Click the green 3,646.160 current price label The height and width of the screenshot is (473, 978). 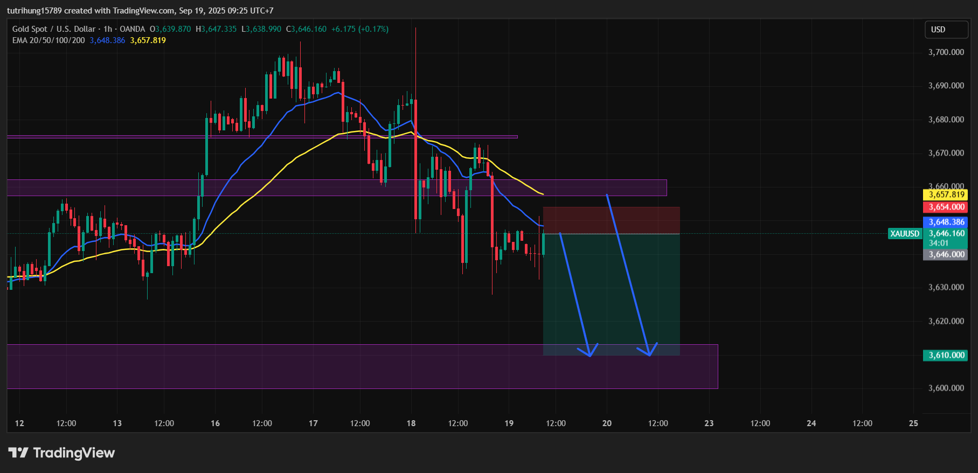pos(946,234)
